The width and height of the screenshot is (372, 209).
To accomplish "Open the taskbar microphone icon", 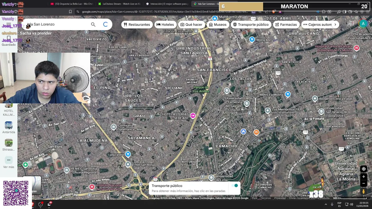I will [x=332, y=204].
